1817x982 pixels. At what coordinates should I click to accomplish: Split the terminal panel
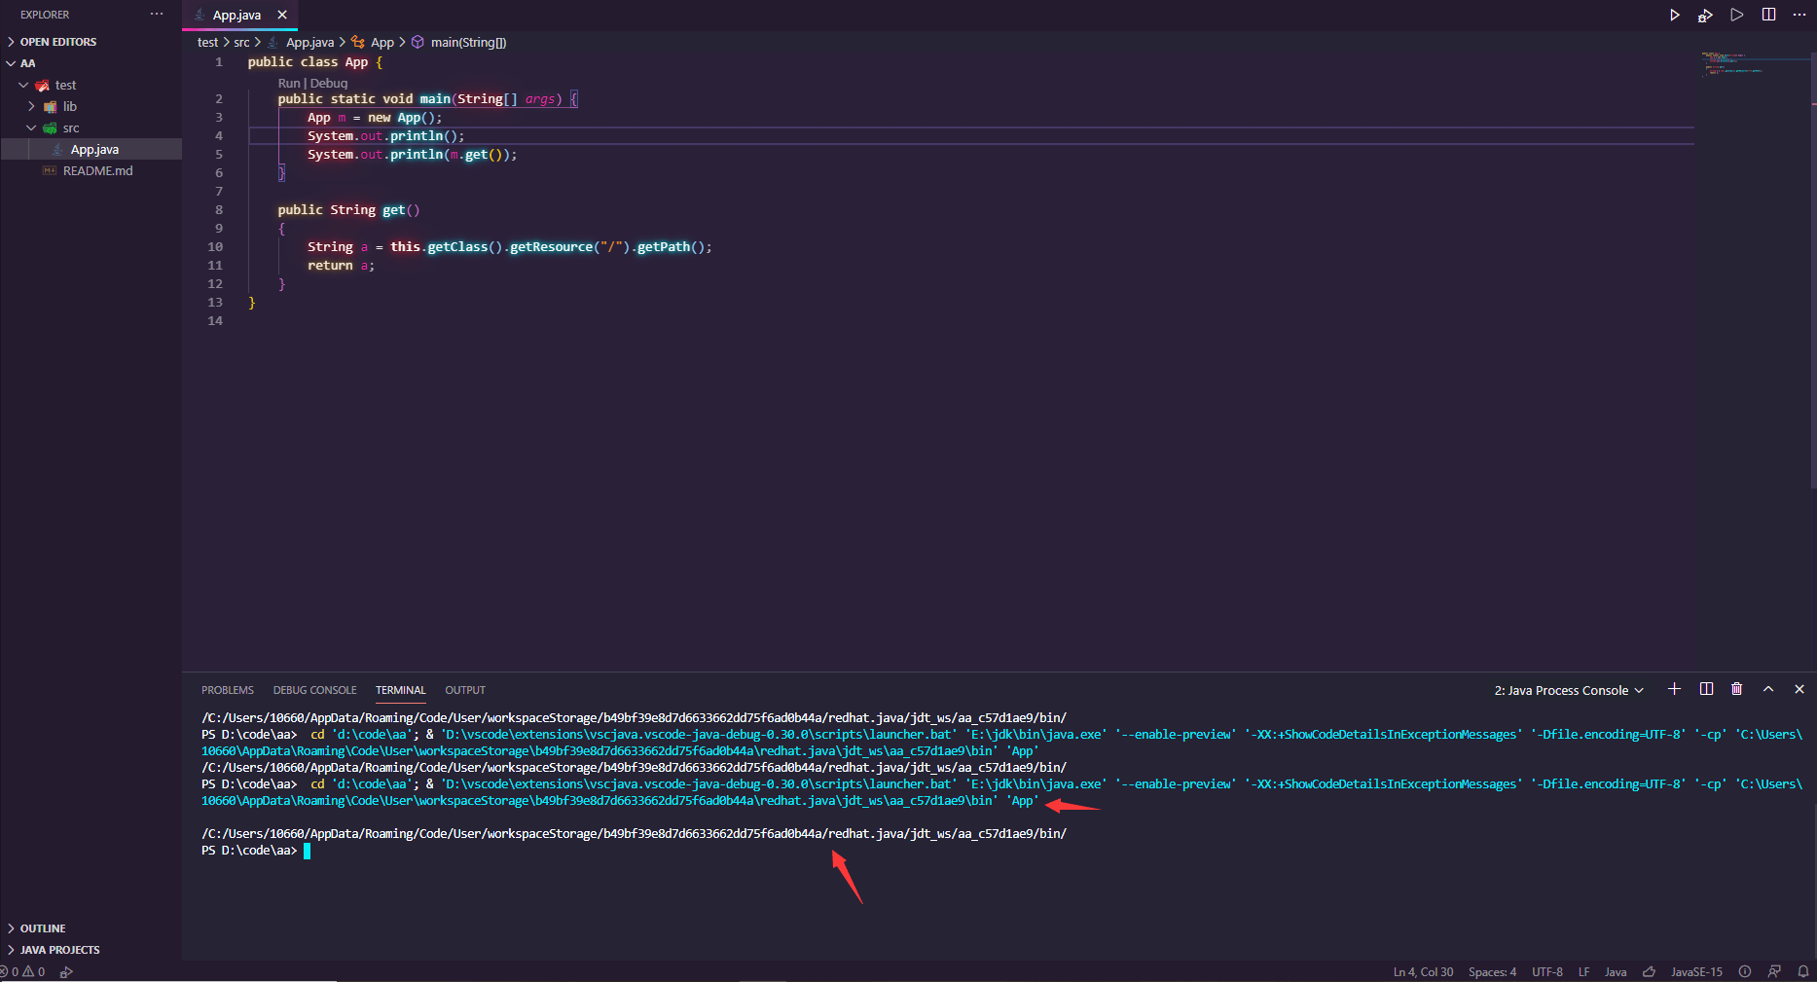1705,689
